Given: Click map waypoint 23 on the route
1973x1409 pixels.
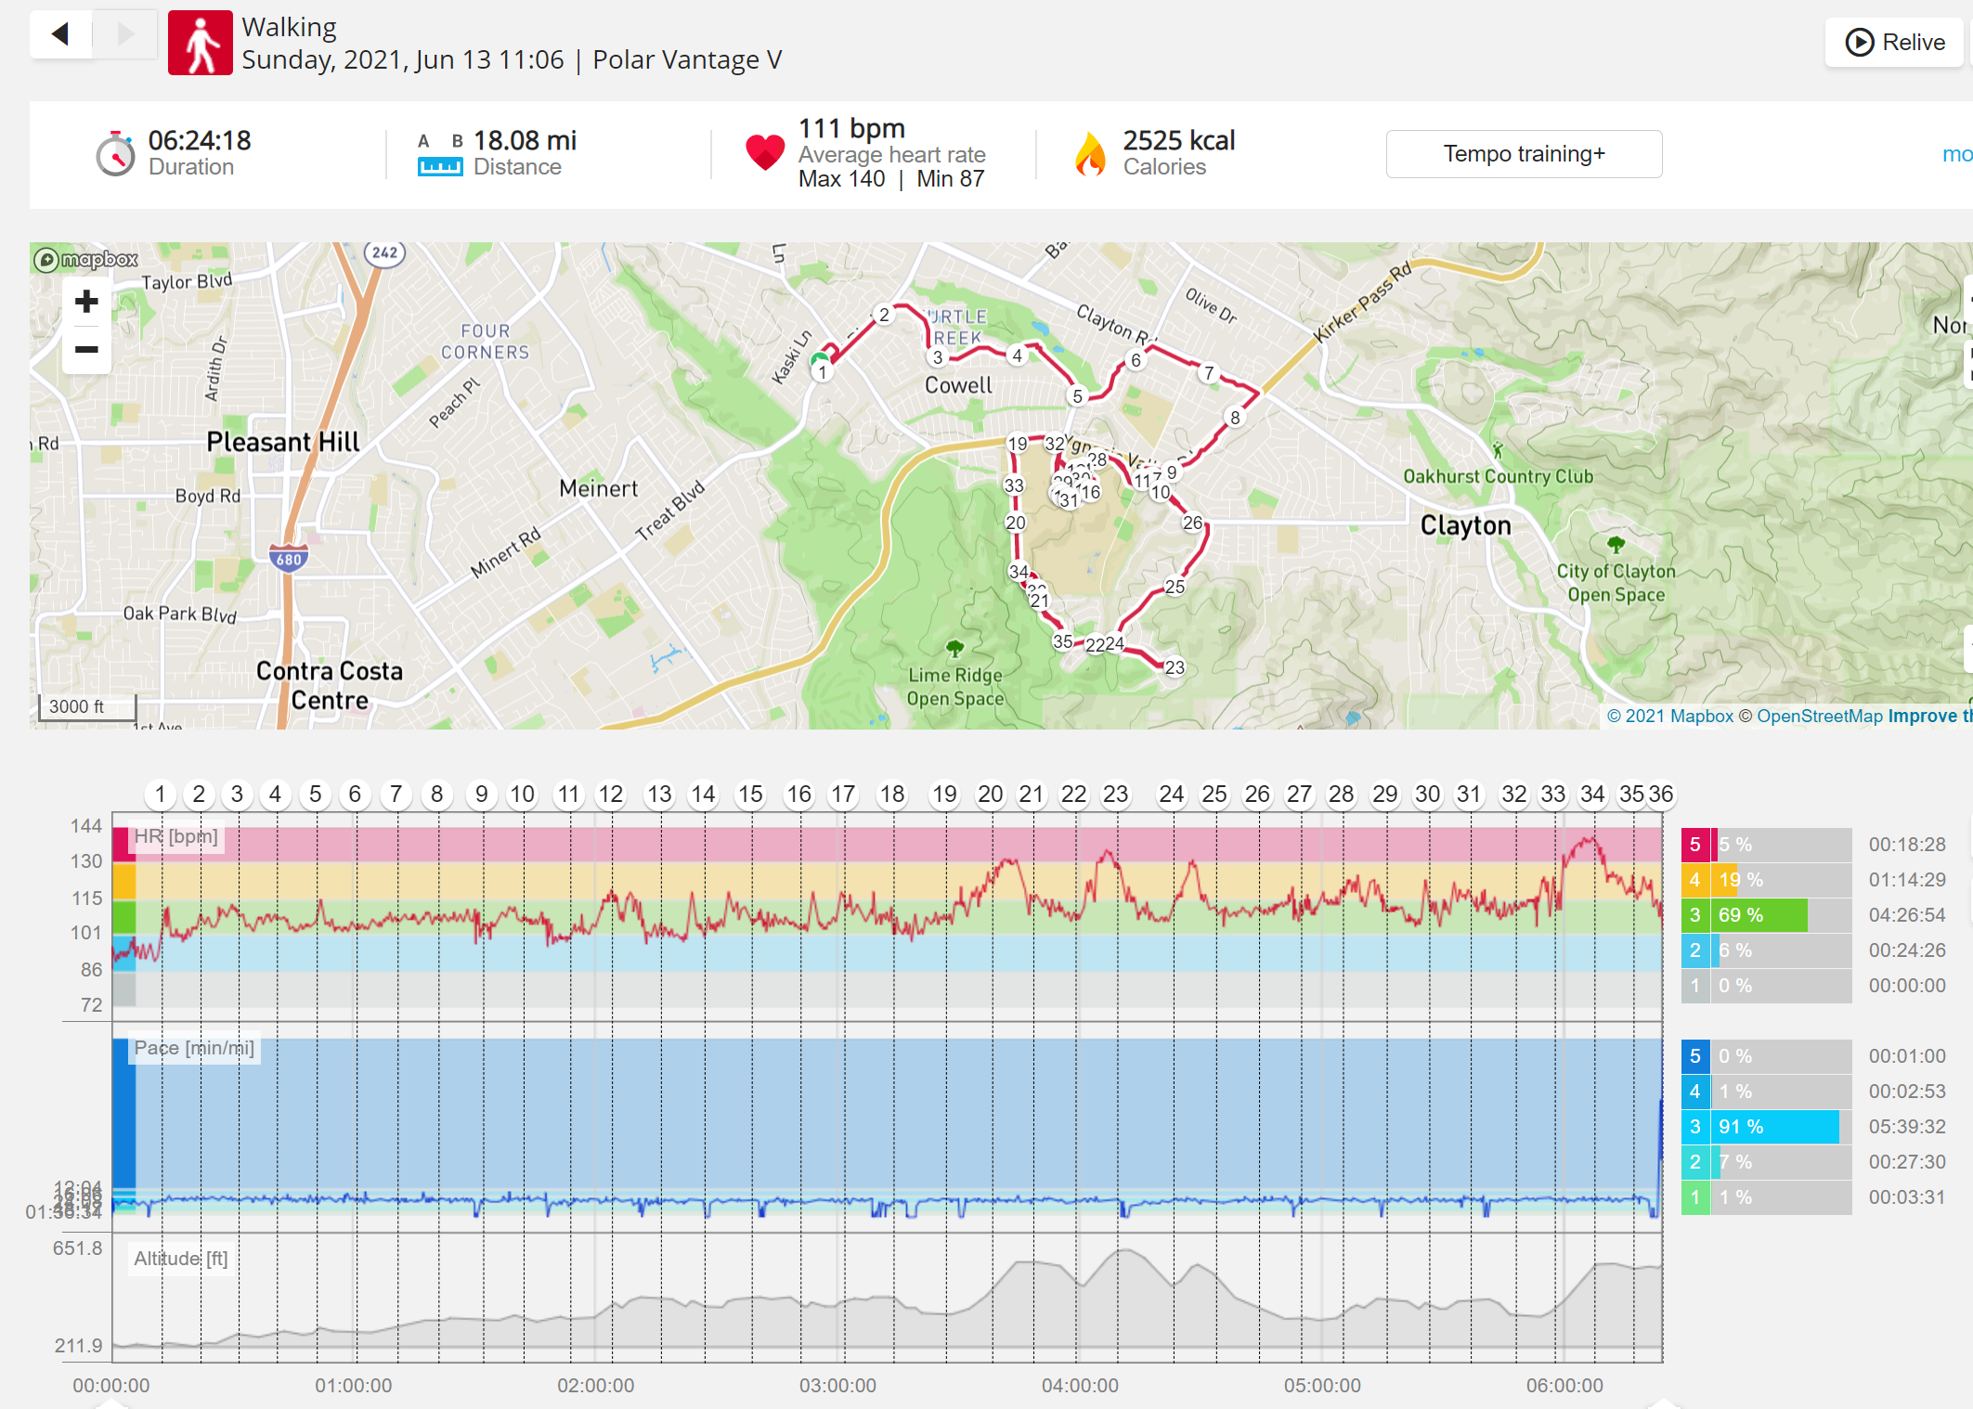Looking at the screenshot, I should 1175,667.
